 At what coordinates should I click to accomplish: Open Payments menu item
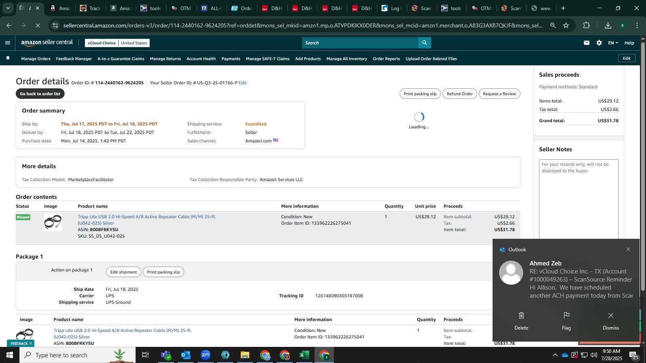[231, 58]
